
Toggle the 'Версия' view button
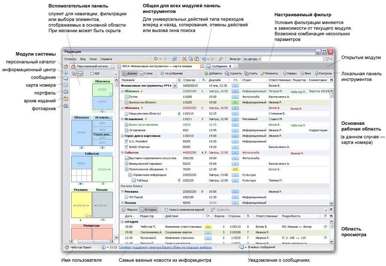pyautogui.click(x=130, y=210)
